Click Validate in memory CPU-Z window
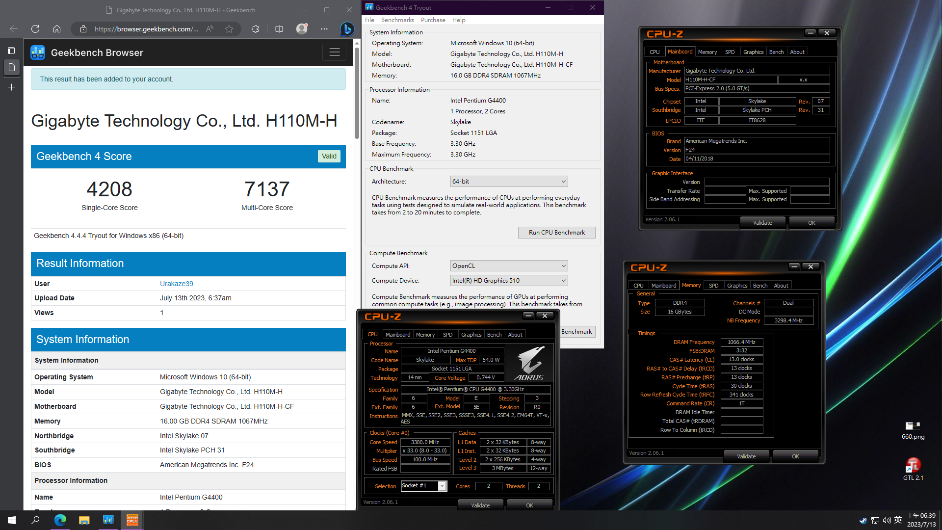This screenshot has width=942, height=530. pos(746,456)
